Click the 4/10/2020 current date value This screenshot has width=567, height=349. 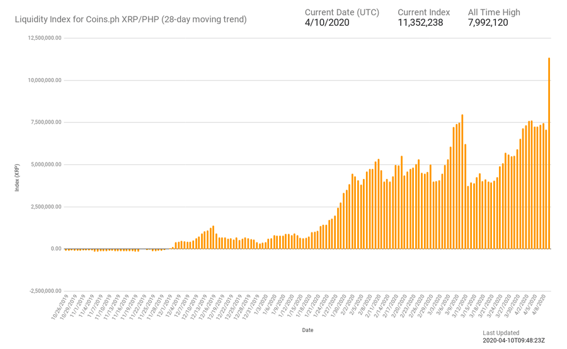click(327, 23)
